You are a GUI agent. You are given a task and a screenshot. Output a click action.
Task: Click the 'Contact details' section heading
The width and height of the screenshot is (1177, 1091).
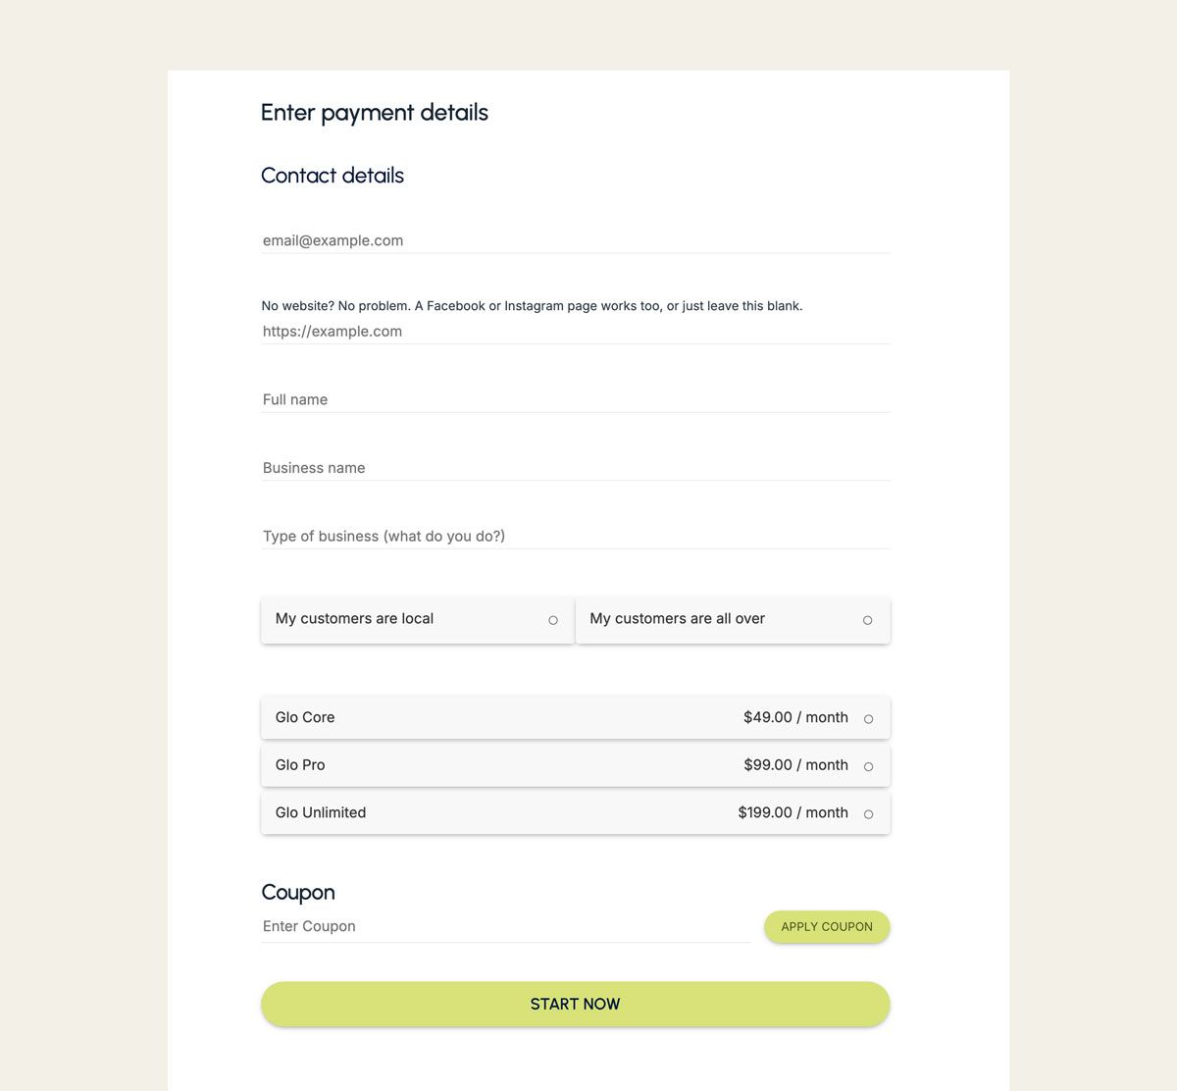333,177
